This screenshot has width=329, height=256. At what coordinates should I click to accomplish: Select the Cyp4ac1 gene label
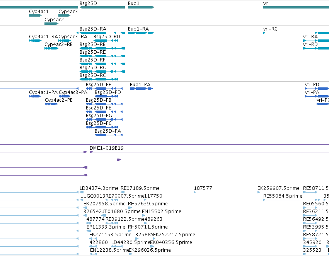(x=39, y=12)
